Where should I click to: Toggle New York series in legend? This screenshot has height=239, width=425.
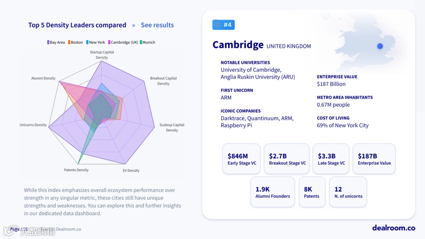coord(95,42)
